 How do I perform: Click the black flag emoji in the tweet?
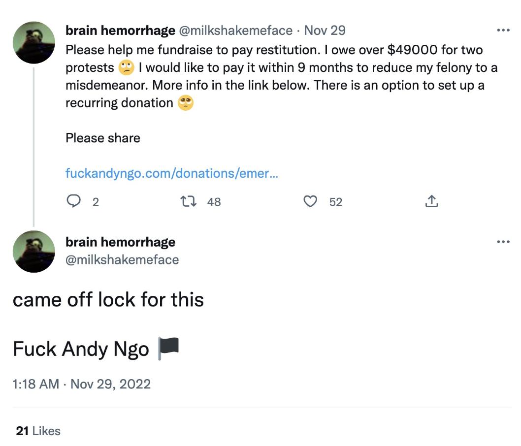(x=168, y=349)
